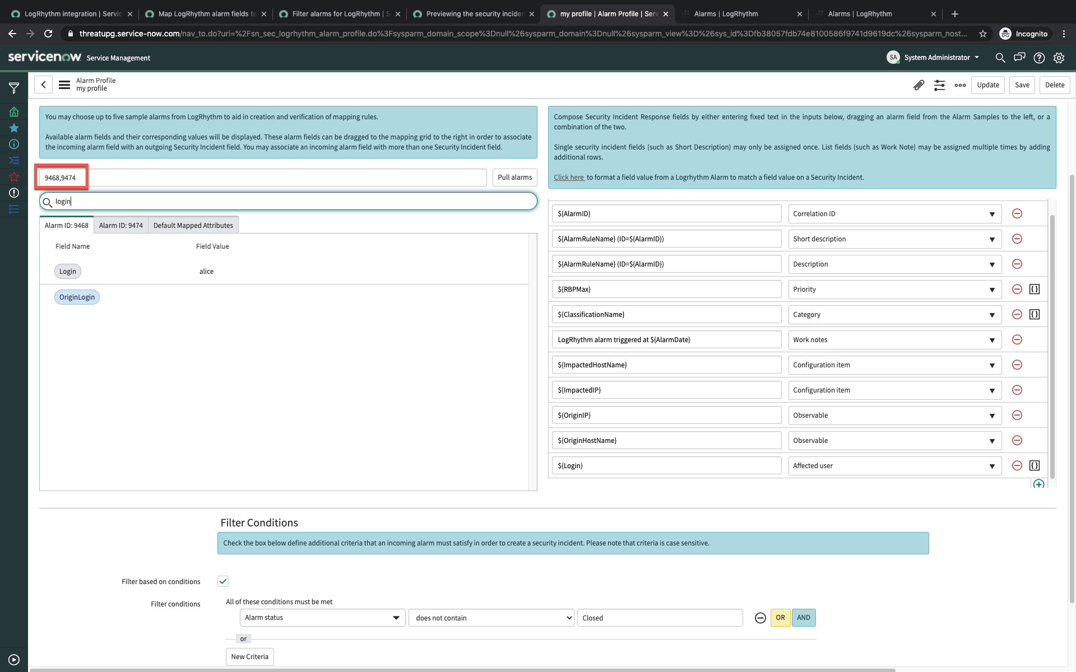Go back using the form back arrow
1076x672 pixels.
click(x=43, y=85)
